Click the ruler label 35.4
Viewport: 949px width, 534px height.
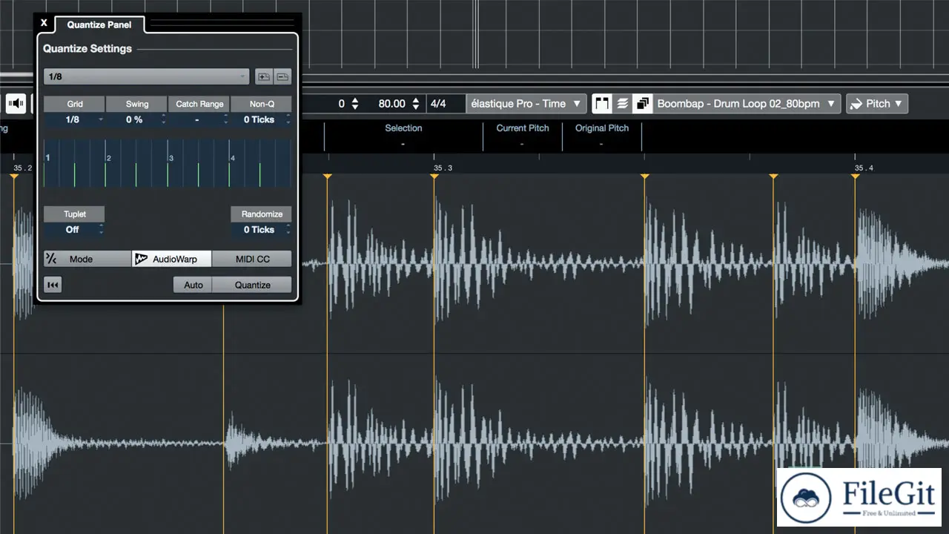864,168
